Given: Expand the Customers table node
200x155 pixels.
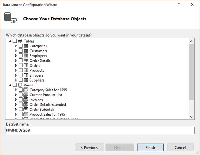Looking at the screenshot, I should pyautogui.click(x=16, y=51).
